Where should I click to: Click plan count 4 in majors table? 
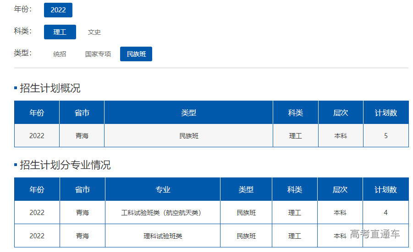[385, 213]
